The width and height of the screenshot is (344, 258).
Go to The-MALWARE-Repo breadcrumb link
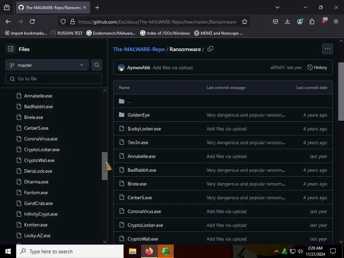(139, 49)
